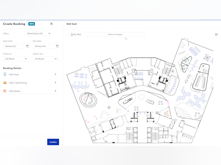
Task: Click the Start Date field
Action: 16,46
